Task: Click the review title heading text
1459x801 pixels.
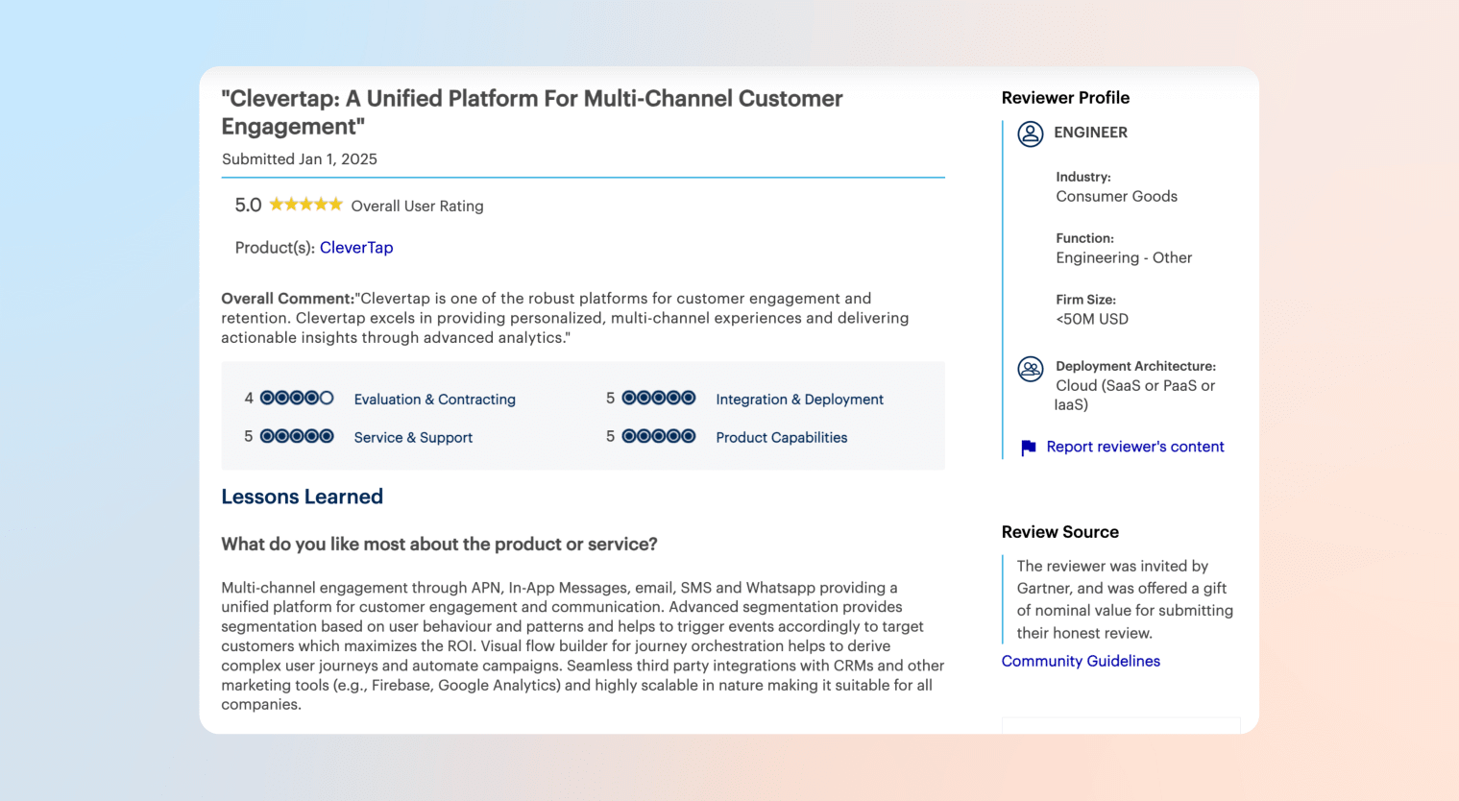Action: (531, 111)
